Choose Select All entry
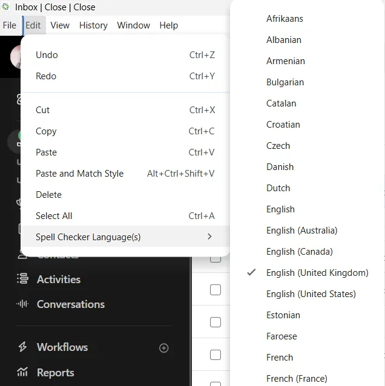Screen dimensions: 385x386 coord(125,216)
